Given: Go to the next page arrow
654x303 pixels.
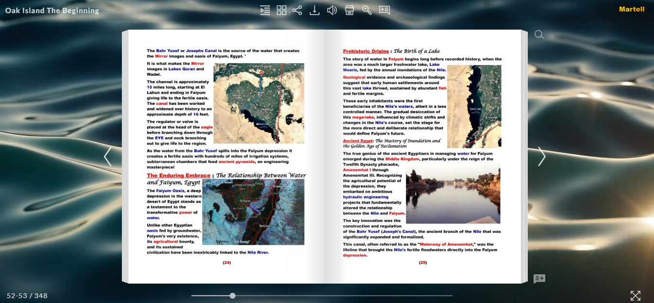Looking at the screenshot, I should [x=542, y=156].
